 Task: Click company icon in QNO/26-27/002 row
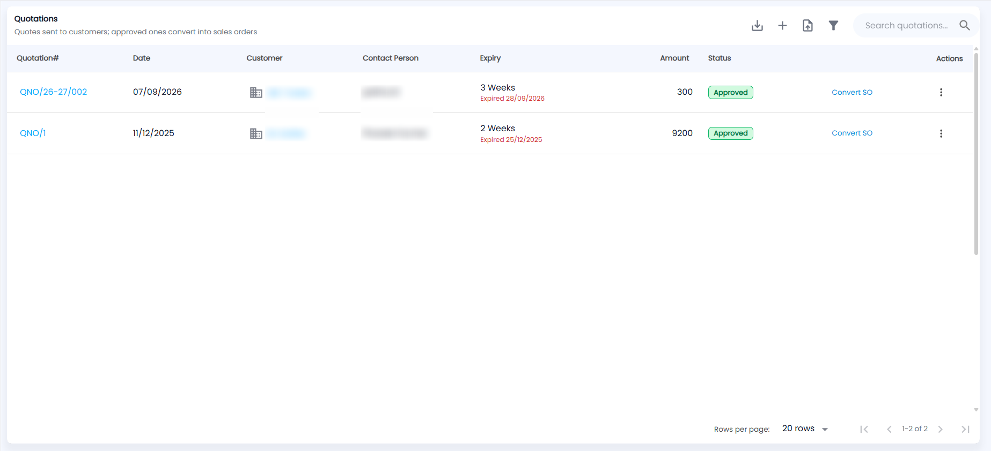click(x=256, y=93)
